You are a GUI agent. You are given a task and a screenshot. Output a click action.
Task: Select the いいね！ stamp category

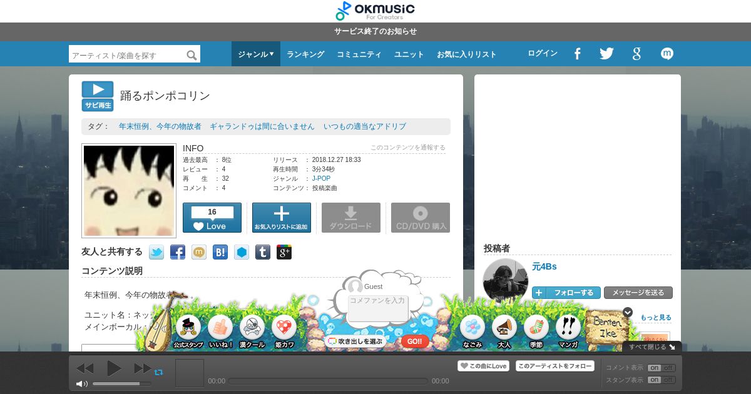click(x=220, y=331)
